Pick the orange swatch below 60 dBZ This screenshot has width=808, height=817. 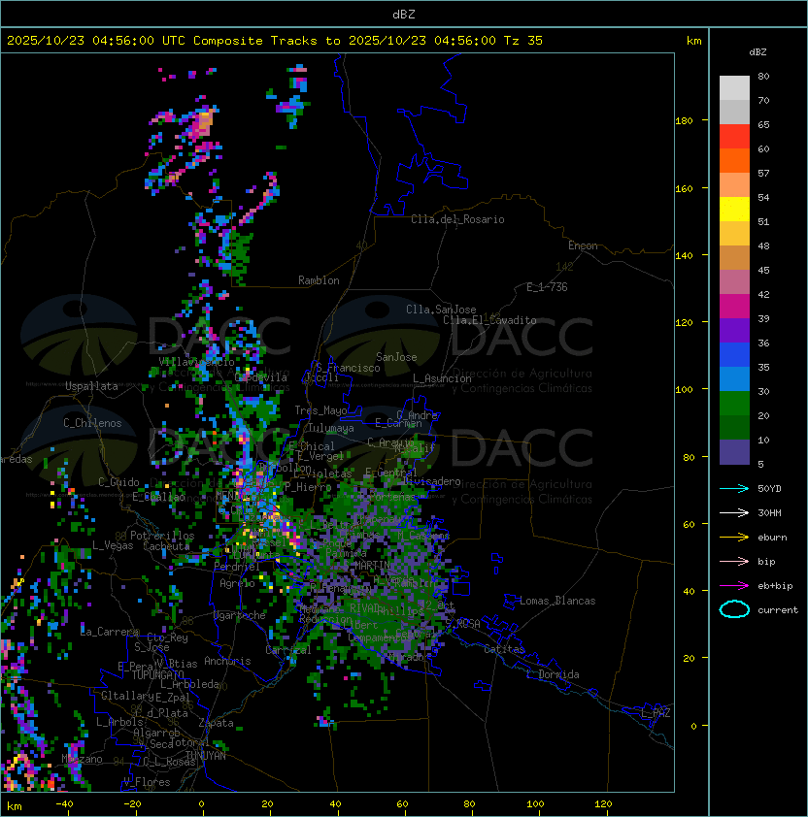pyautogui.click(x=734, y=160)
